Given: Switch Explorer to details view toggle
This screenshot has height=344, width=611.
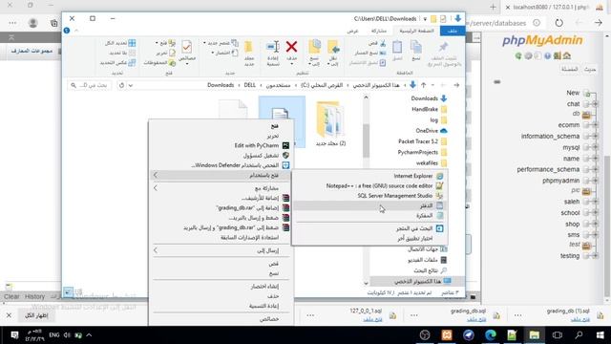Looking at the screenshot, I should tap(78, 291).
